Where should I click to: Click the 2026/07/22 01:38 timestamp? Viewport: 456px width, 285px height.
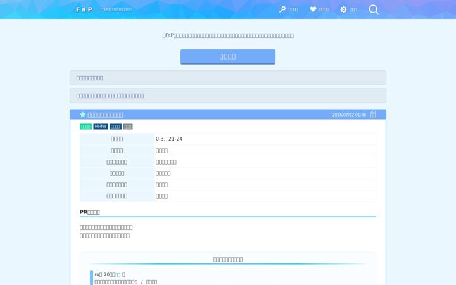(x=349, y=115)
